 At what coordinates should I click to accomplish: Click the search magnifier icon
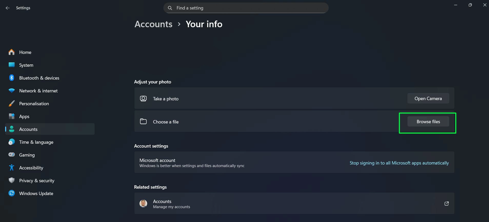pos(170,8)
